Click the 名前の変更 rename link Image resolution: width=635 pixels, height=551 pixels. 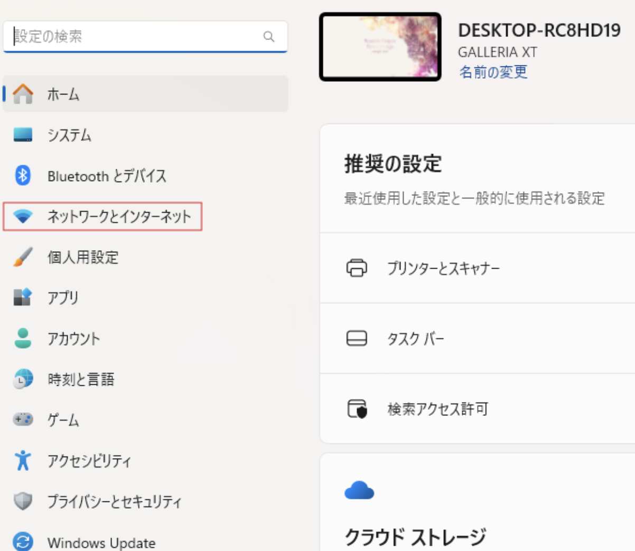click(493, 72)
